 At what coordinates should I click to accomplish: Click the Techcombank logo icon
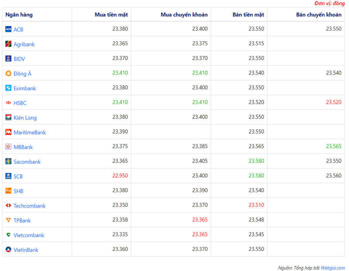click(8, 206)
